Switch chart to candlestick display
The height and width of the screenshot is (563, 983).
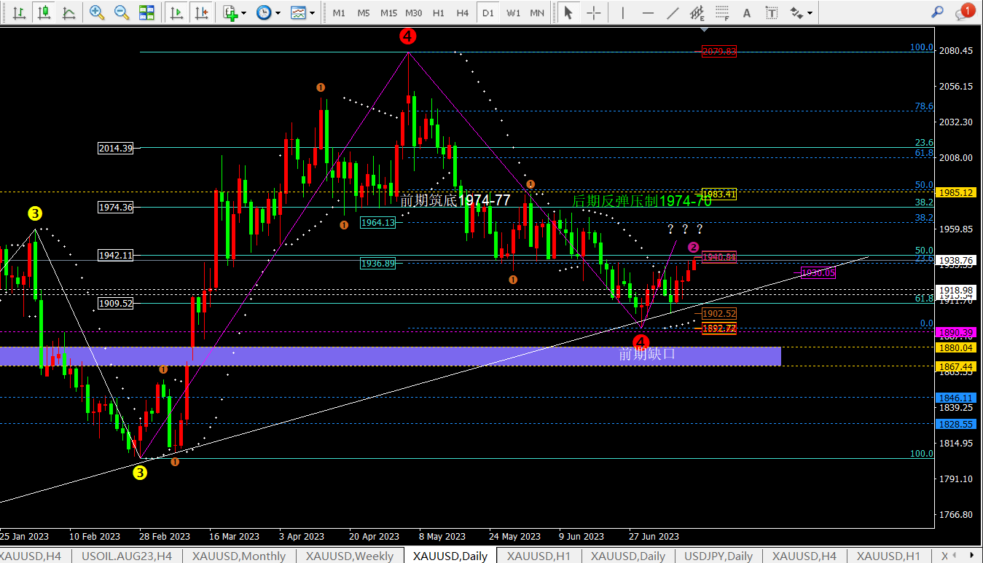44,12
